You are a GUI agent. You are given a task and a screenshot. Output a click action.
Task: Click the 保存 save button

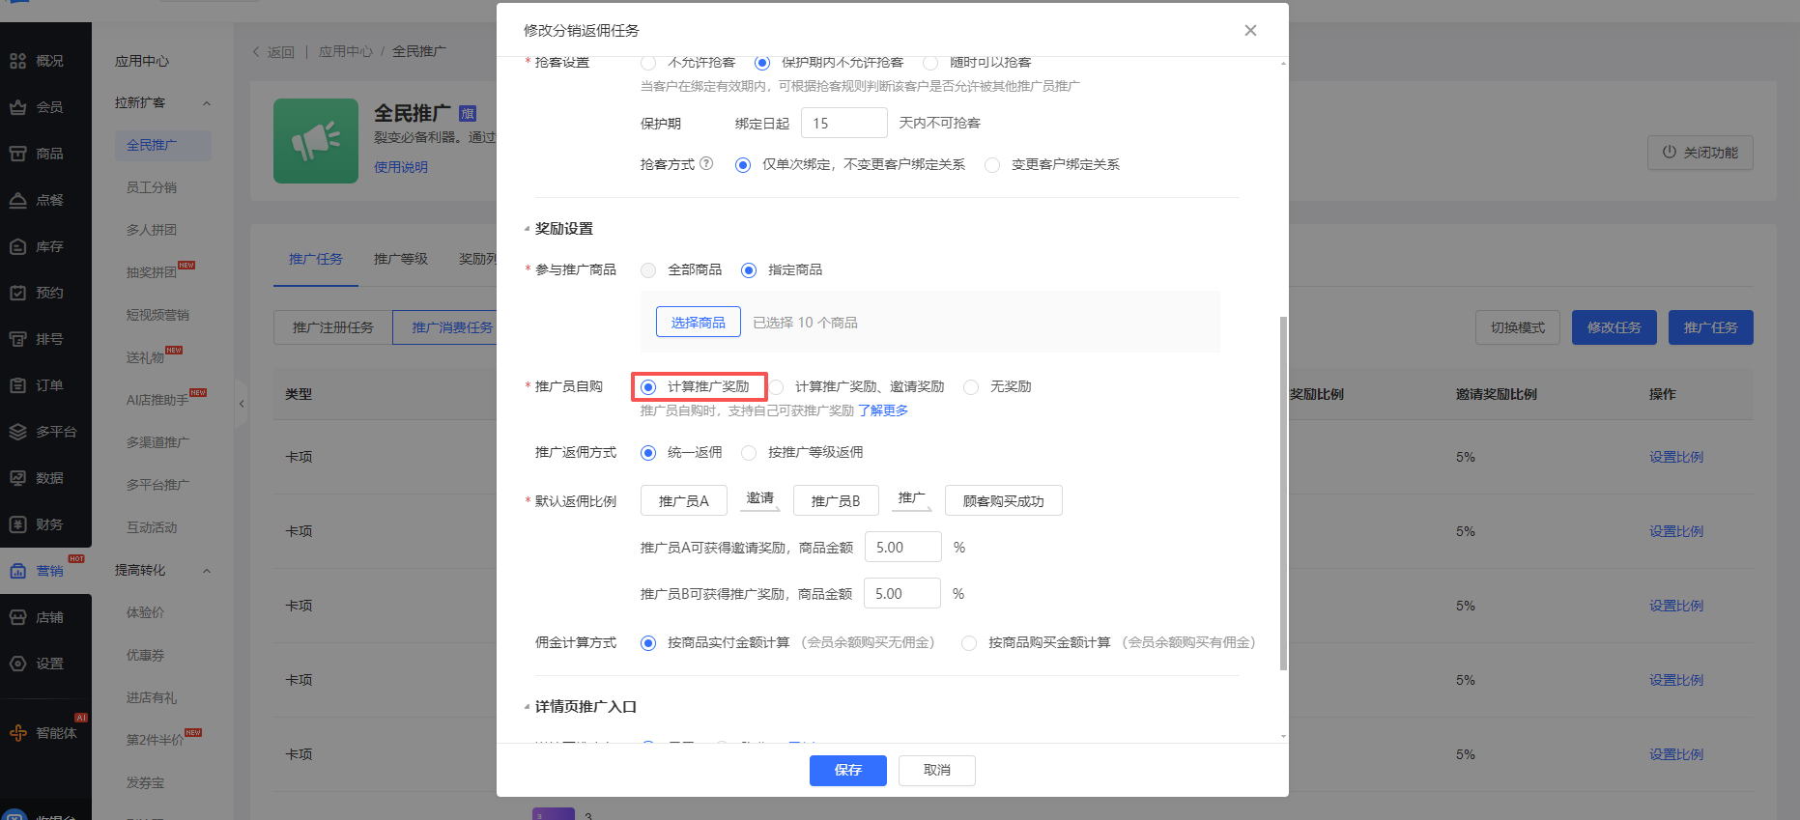[847, 770]
